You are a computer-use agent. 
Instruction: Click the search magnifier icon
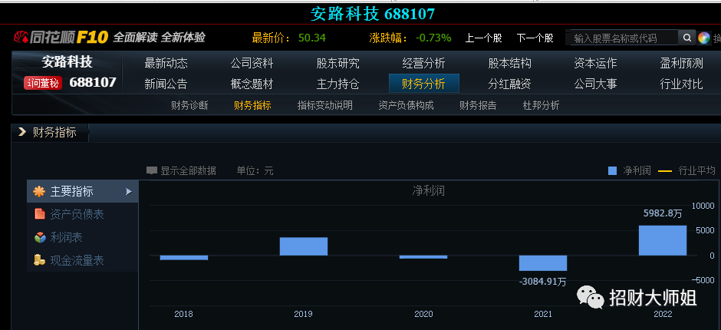point(686,38)
